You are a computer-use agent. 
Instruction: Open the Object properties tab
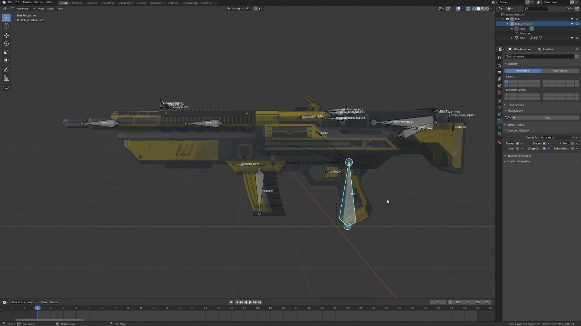pos(499,101)
